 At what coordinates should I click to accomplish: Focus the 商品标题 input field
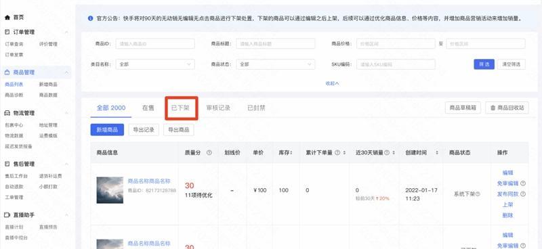tap(276, 44)
